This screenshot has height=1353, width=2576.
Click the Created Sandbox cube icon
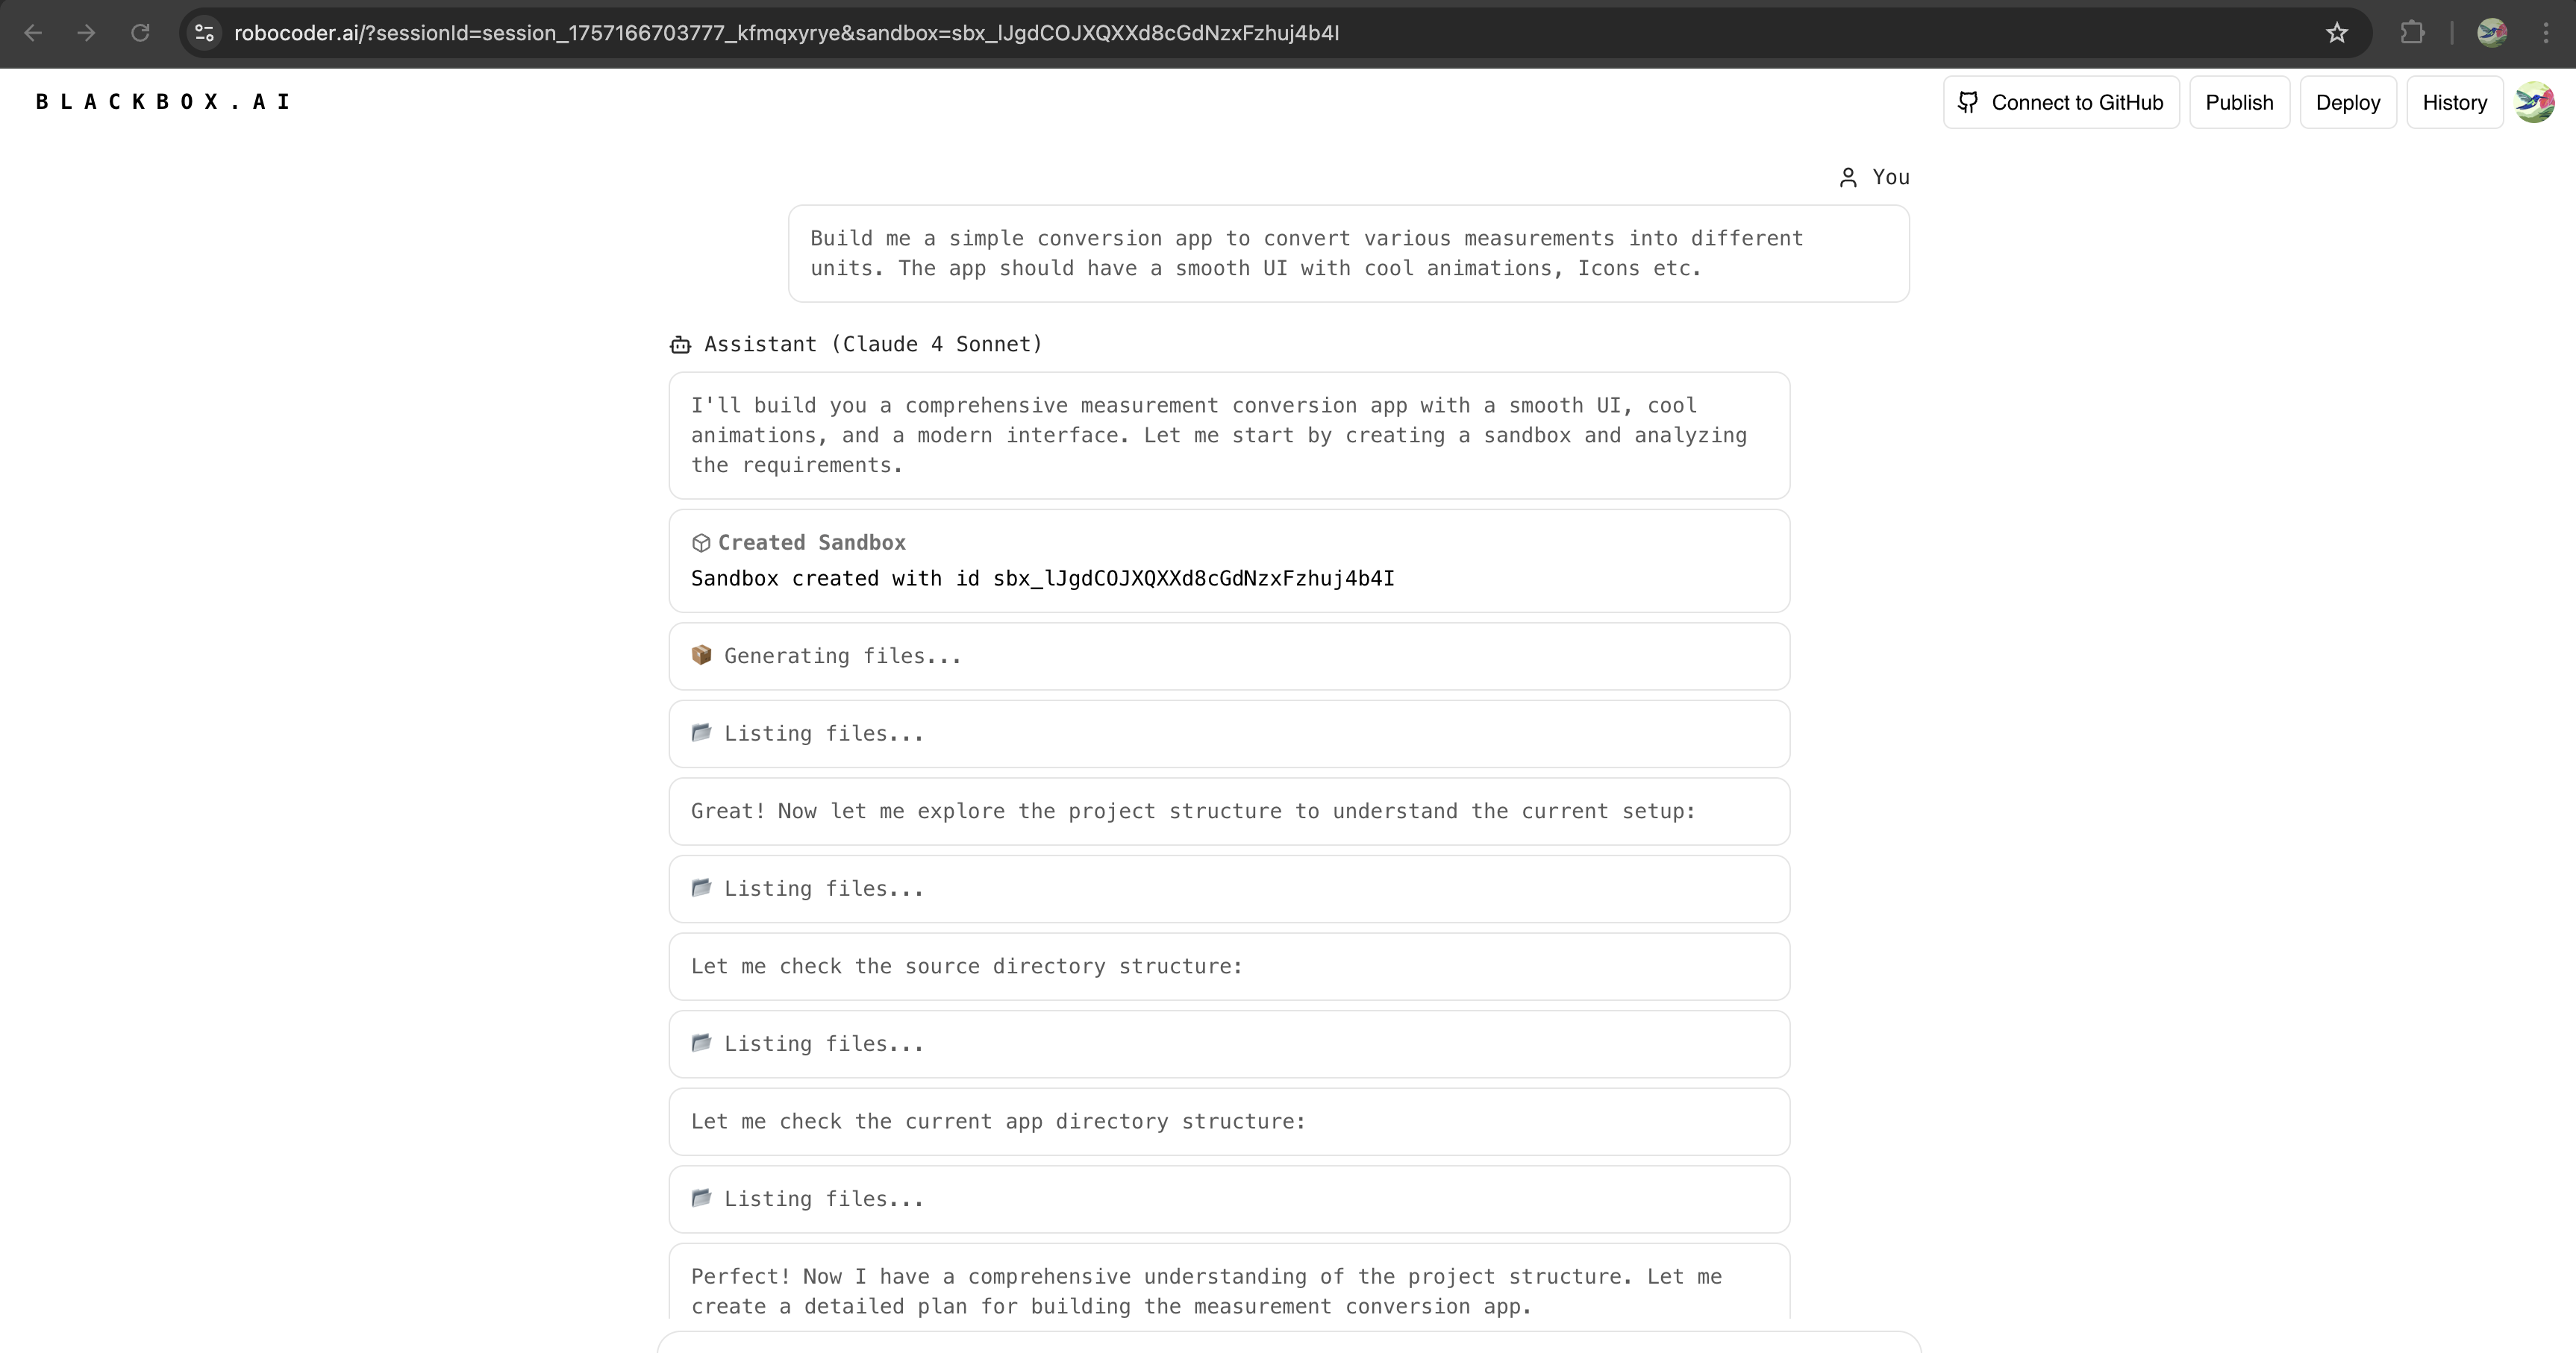[701, 542]
